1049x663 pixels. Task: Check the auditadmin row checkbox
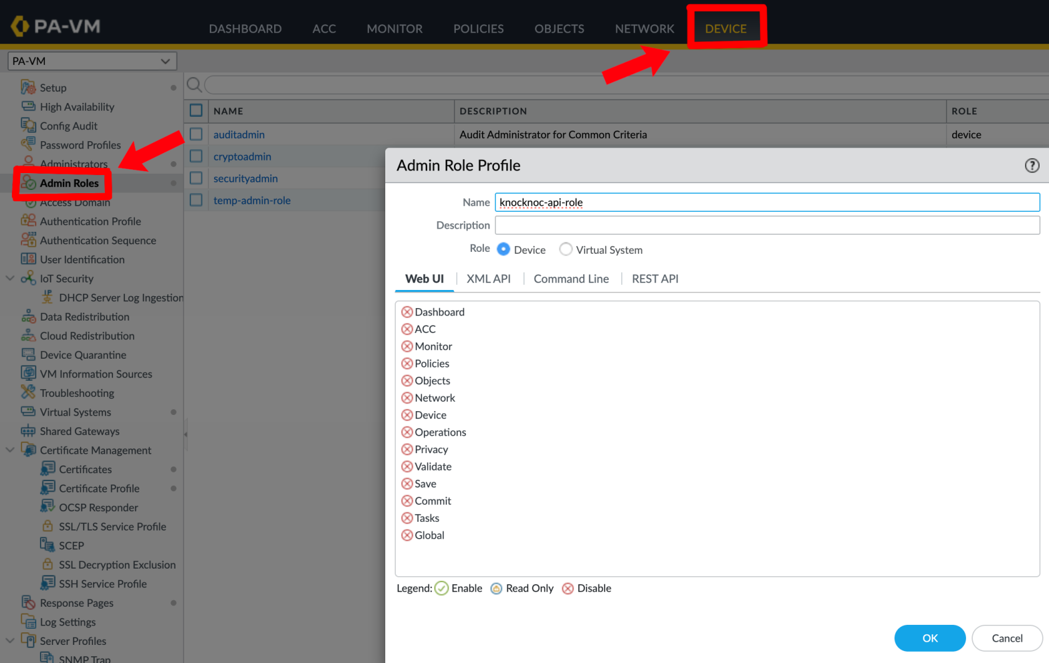(x=196, y=134)
